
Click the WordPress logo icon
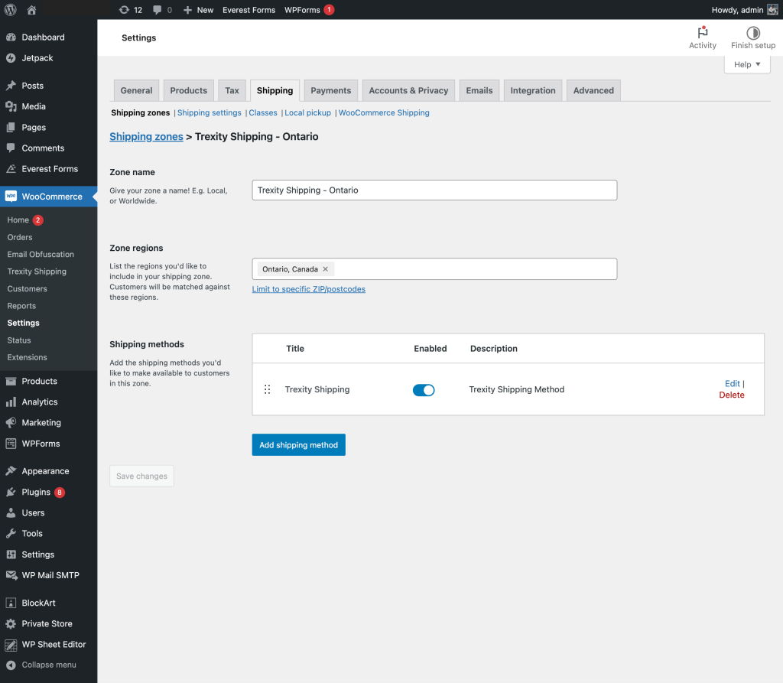click(x=11, y=9)
